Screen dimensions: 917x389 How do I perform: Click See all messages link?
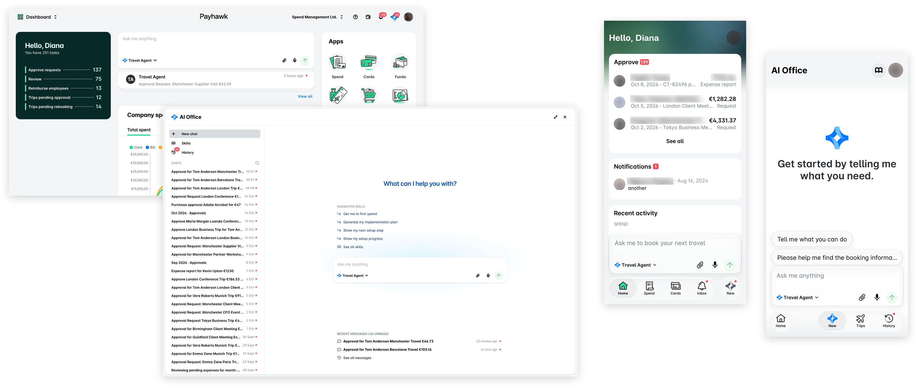(357, 358)
